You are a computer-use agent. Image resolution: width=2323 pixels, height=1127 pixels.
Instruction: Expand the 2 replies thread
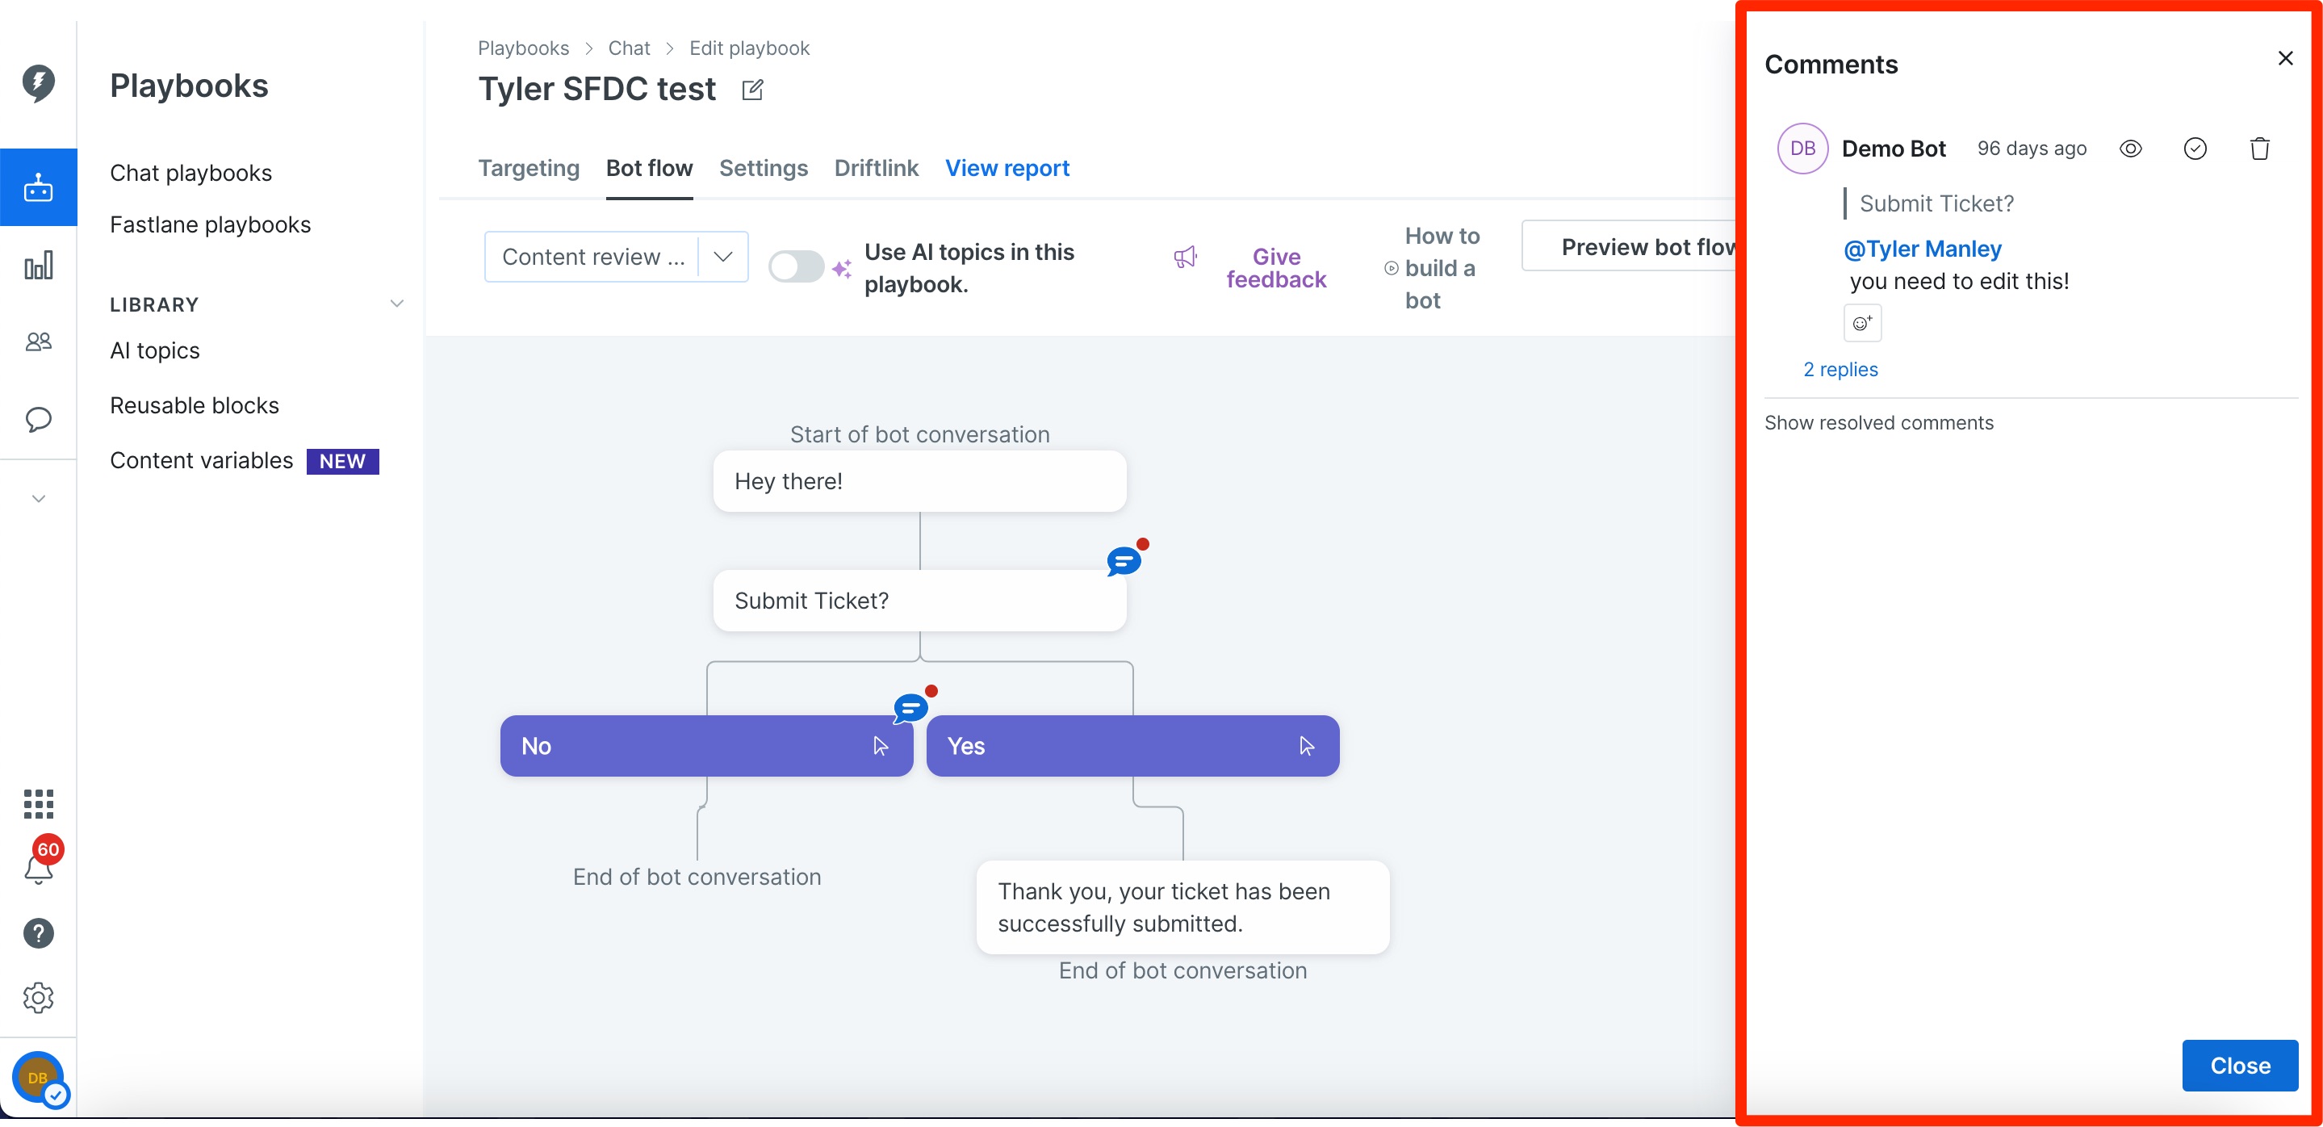click(x=1840, y=370)
